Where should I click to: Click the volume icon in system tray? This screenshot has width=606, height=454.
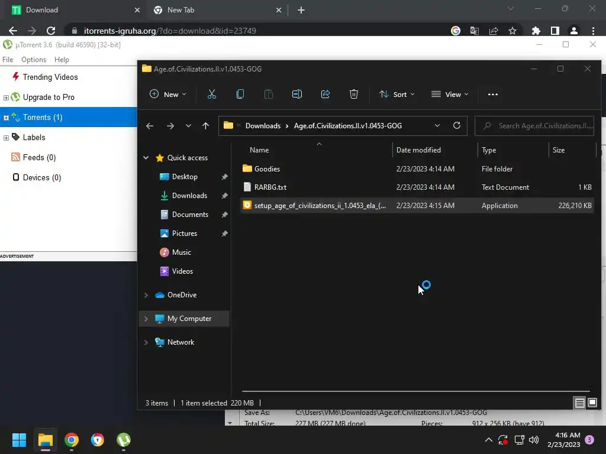(534, 440)
